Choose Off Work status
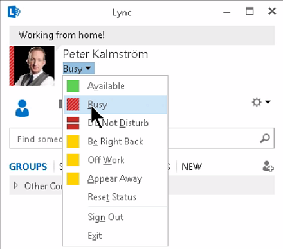283x249 pixels. 115,160
